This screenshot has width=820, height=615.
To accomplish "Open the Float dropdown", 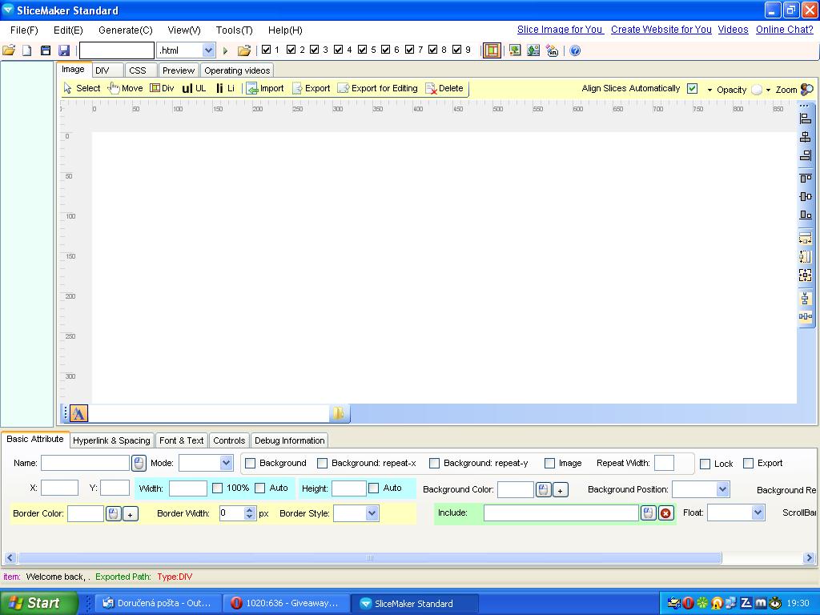I will tap(758, 512).
